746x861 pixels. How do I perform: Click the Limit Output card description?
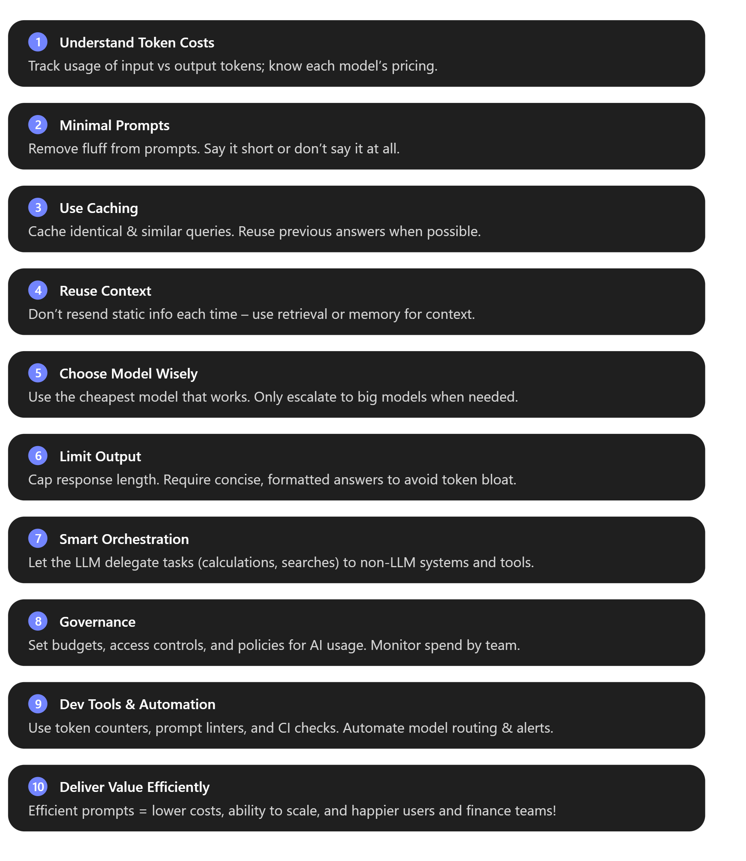click(272, 480)
